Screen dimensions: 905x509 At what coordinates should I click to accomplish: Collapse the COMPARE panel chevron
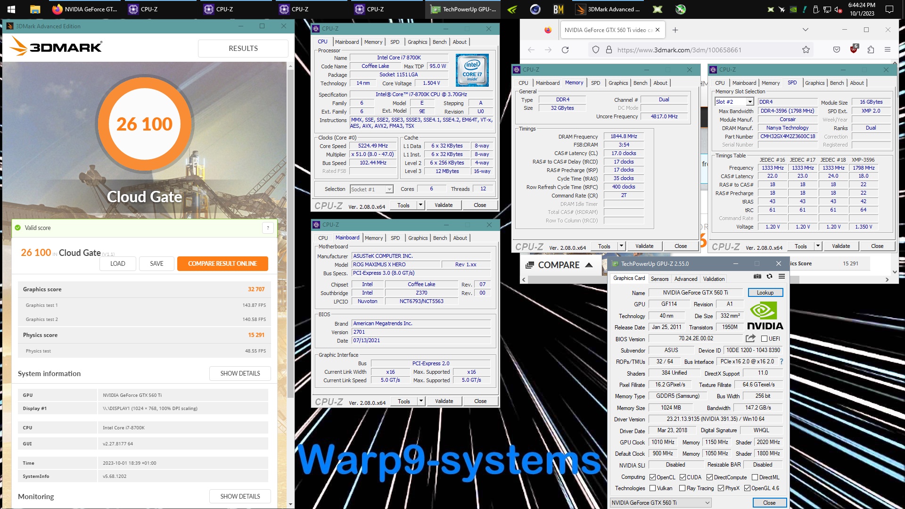[589, 265]
